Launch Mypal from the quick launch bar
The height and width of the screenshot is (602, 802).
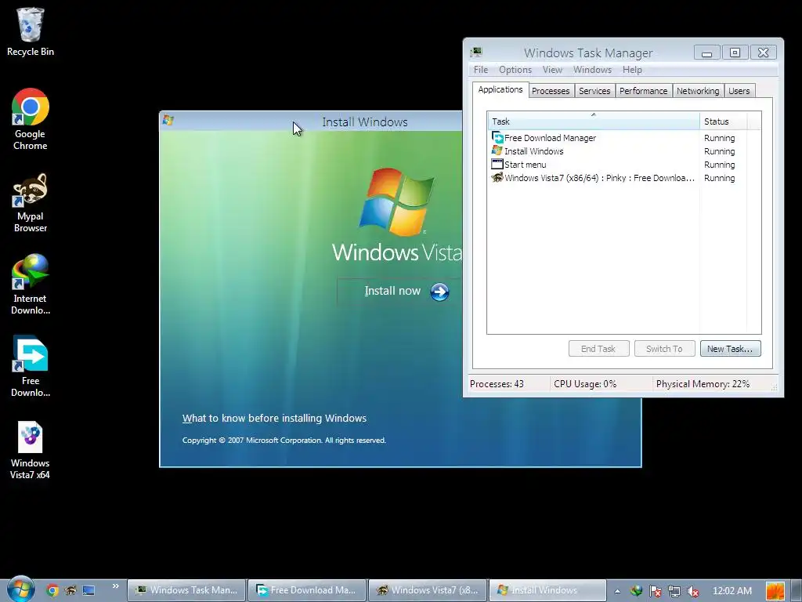click(70, 590)
